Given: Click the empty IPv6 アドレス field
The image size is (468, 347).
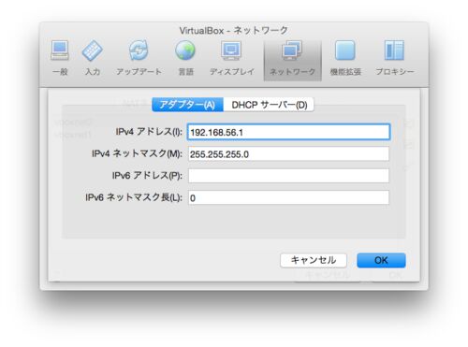Looking at the screenshot, I should click(x=288, y=176).
